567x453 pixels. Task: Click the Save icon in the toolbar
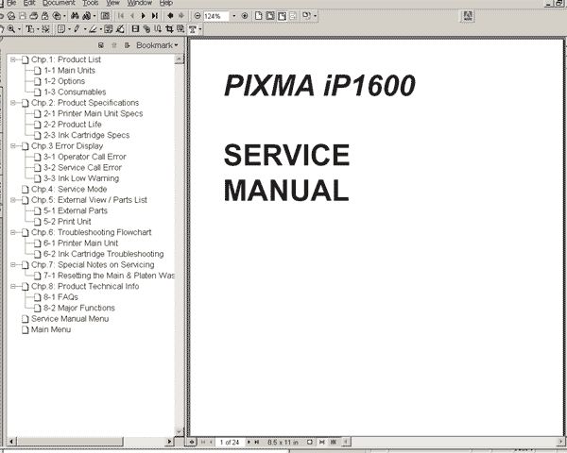coord(23,16)
